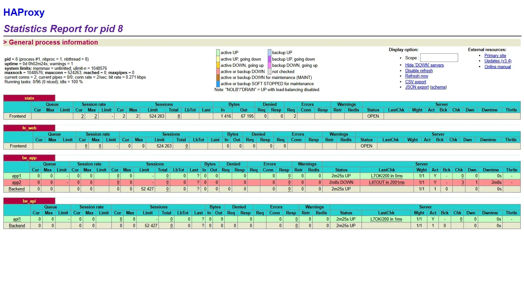Open the Hide 'DOWN' servers link
524x293 pixels.
[x=424, y=65]
